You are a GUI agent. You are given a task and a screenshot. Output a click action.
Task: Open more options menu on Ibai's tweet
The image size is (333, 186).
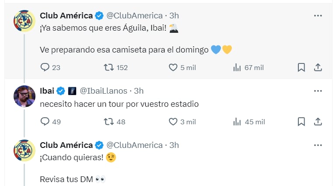318,91
